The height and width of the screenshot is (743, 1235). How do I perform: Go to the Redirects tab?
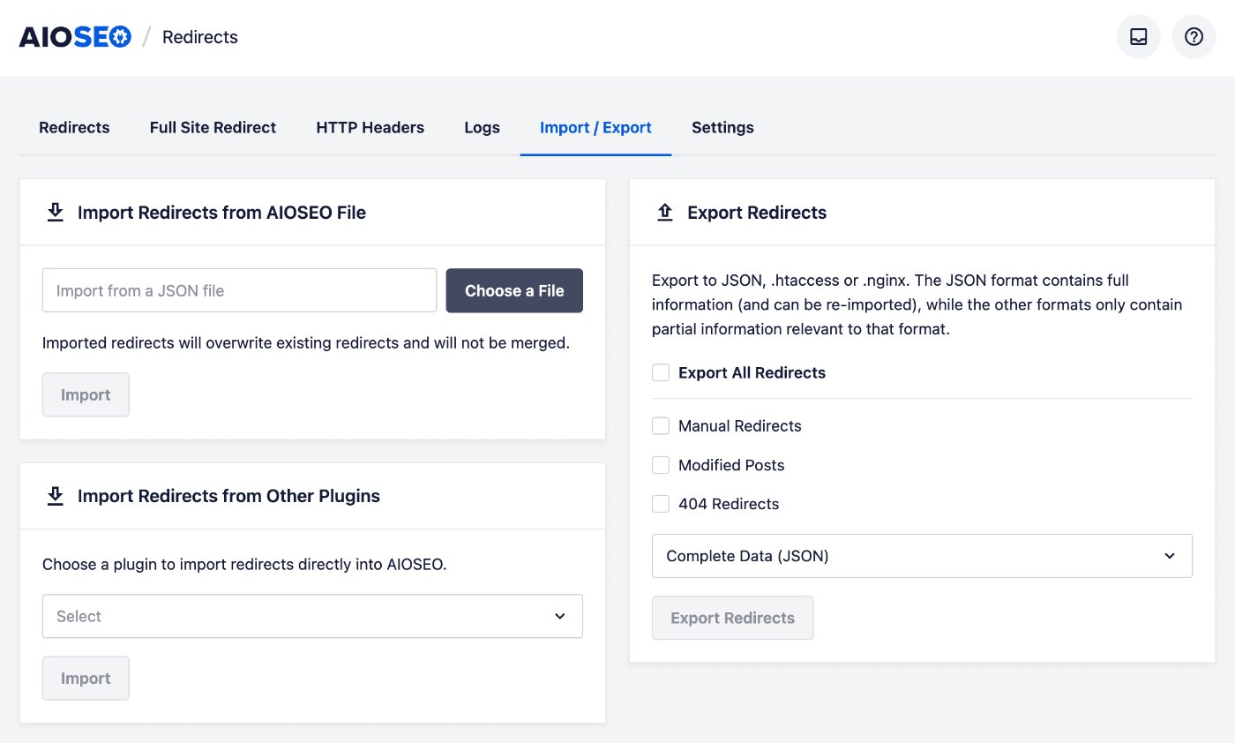point(74,127)
